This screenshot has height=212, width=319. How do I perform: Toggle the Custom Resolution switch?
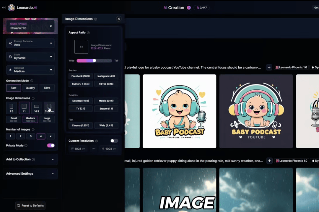114,141
